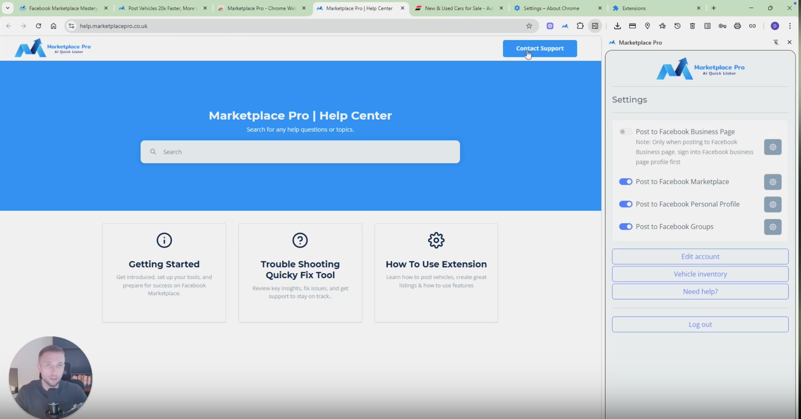This screenshot has height=419, width=801.
Task: Click the Getting Started info icon
Action: 164,240
